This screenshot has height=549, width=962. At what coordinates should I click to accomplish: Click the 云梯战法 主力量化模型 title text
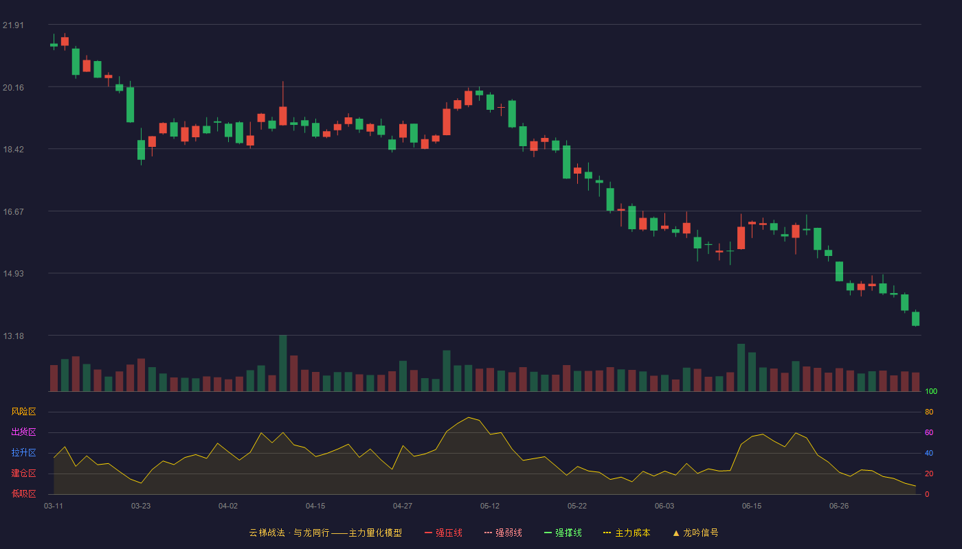(x=325, y=533)
